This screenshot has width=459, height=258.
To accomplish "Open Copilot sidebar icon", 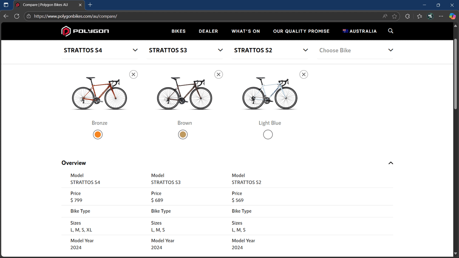I will 452,16.
